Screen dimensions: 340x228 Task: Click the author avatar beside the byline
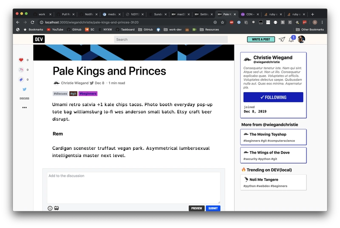57,83
